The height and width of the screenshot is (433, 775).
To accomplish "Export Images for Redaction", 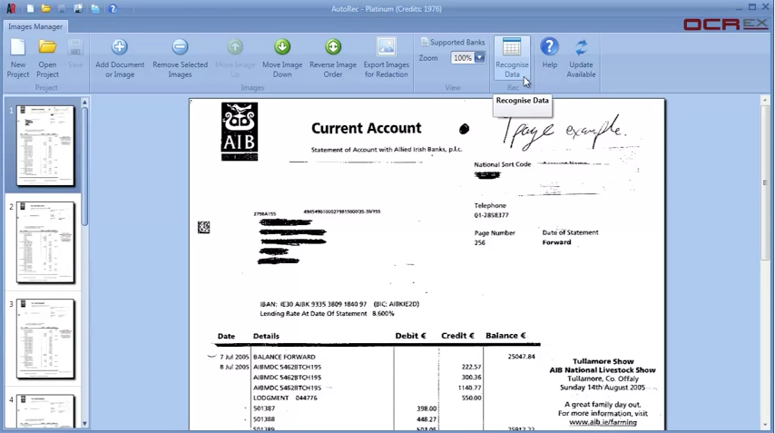I will pyautogui.click(x=386, y=58).
